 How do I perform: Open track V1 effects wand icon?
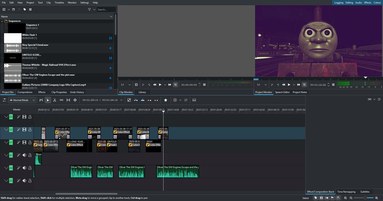pyautogui.click(x=18, y=142)
